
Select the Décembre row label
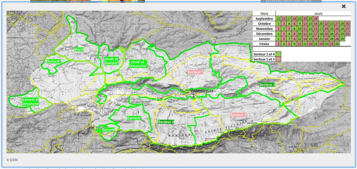click(264, 34)
